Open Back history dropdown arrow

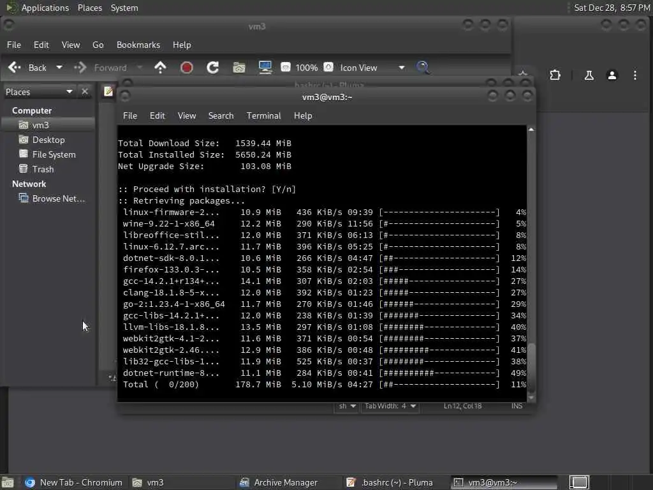59,67
